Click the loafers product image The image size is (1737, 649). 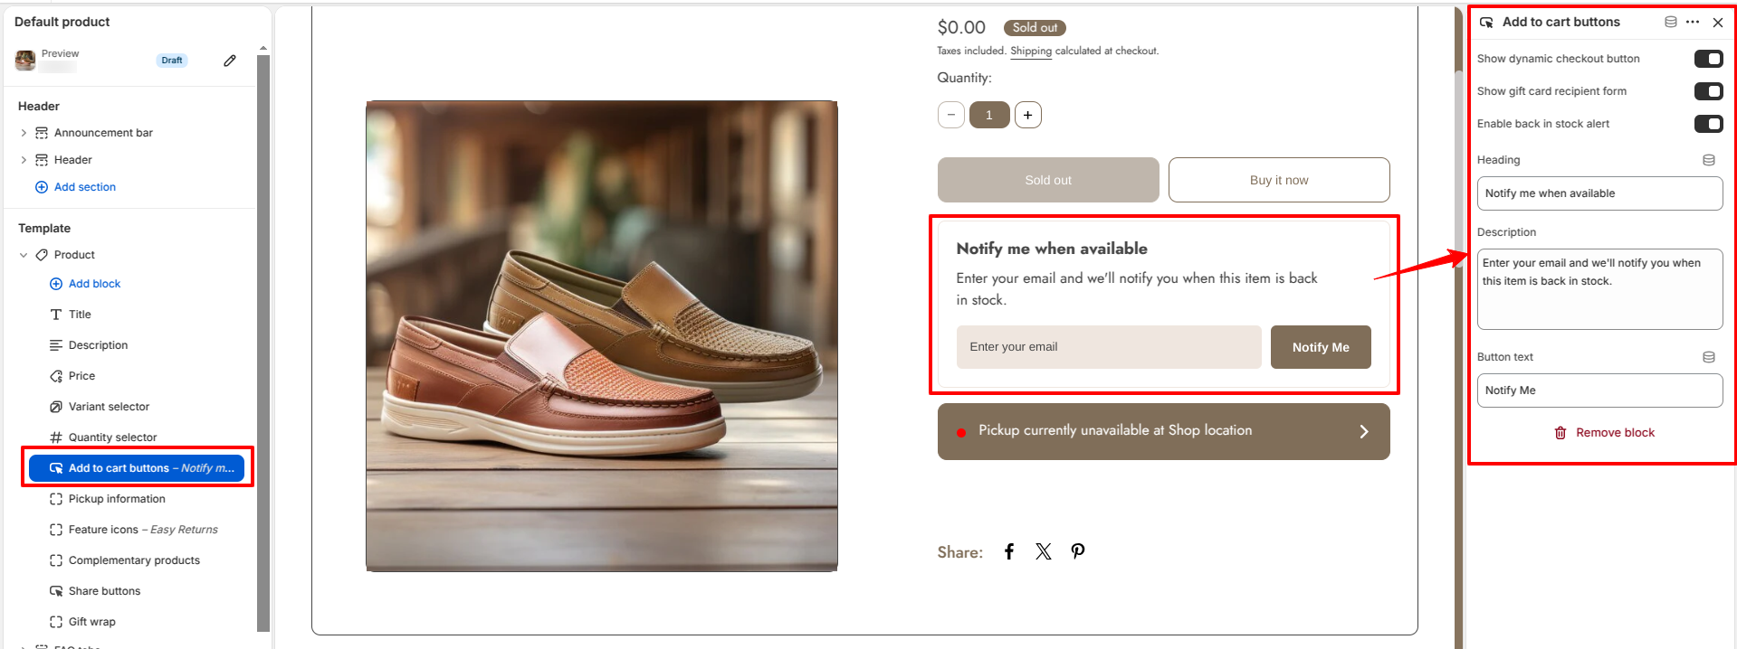tap(602, 336)
